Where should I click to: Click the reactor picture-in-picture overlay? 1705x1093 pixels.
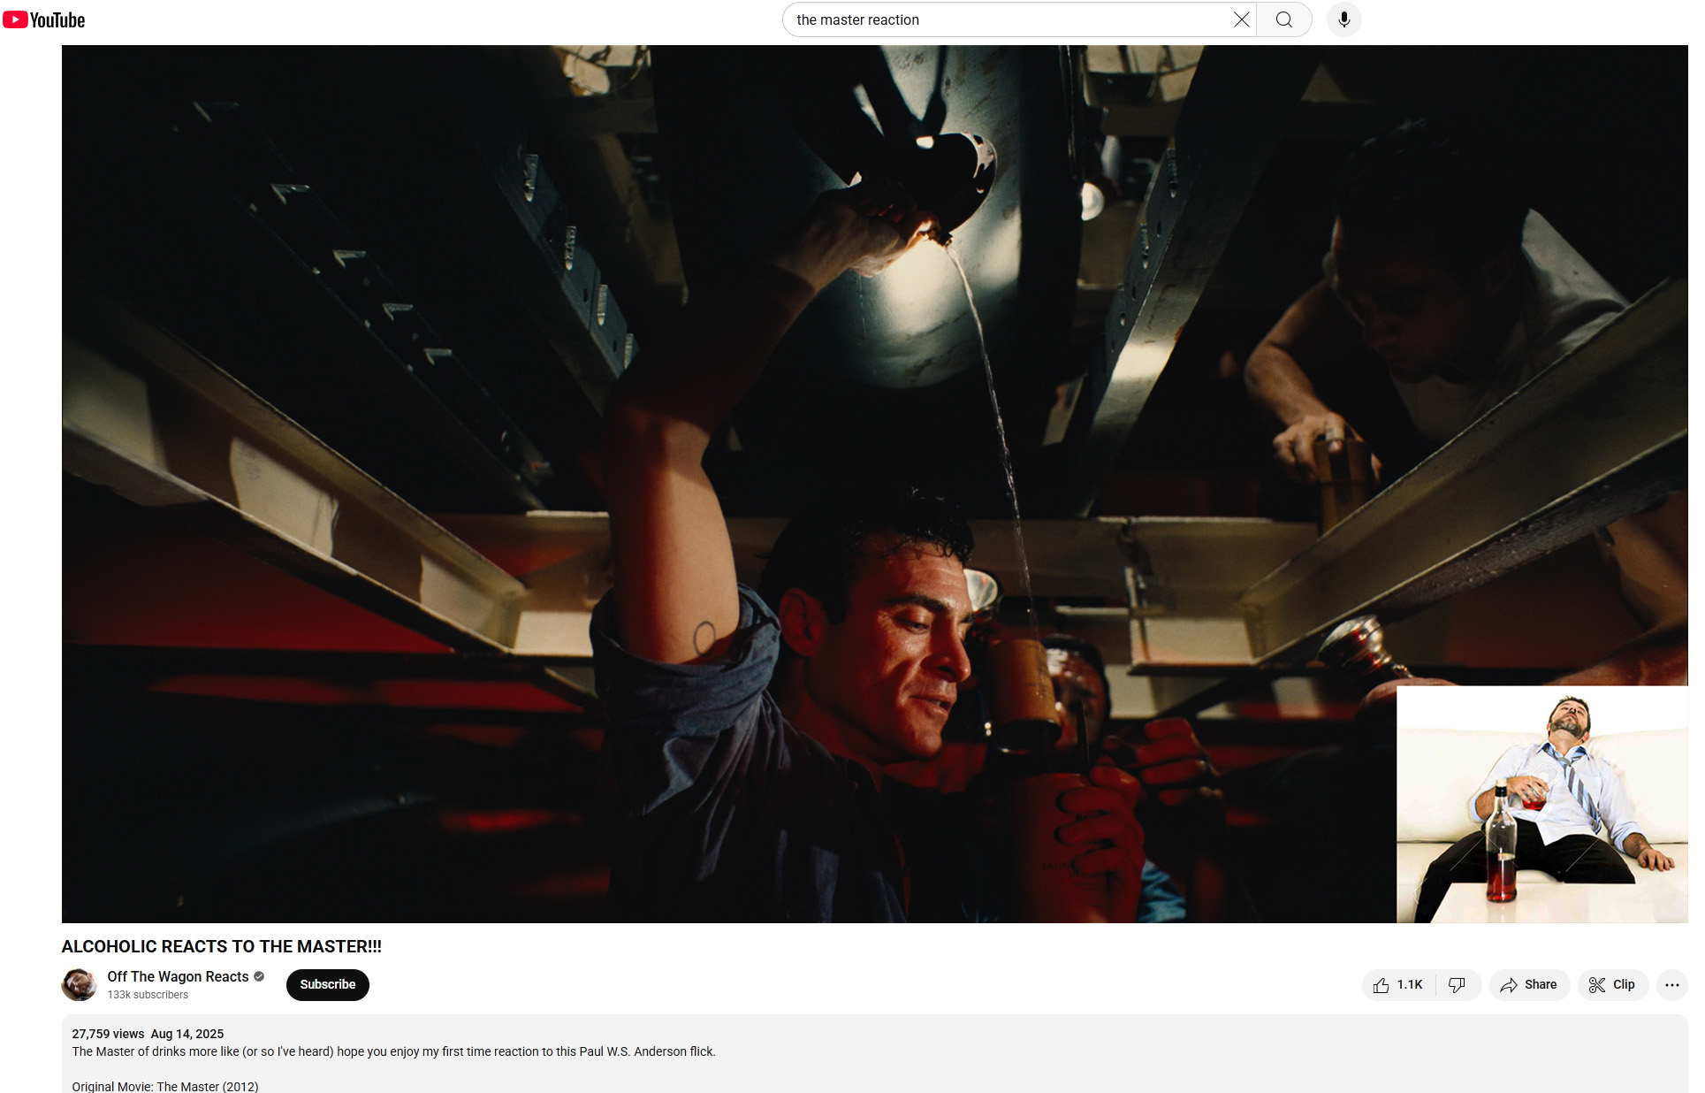pos(1541,804)
